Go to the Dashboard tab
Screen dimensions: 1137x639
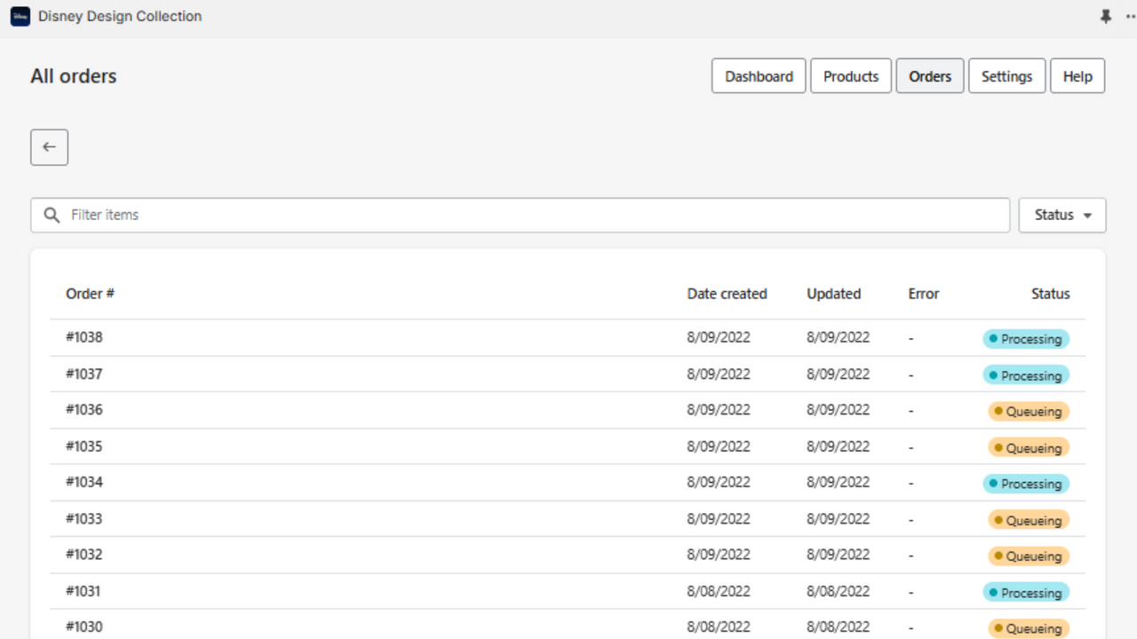pyautogui.click(x=759, y=75)
